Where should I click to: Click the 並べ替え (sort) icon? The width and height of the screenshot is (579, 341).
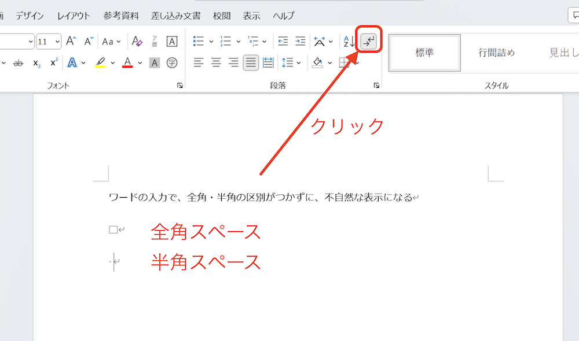click(347, 41)
